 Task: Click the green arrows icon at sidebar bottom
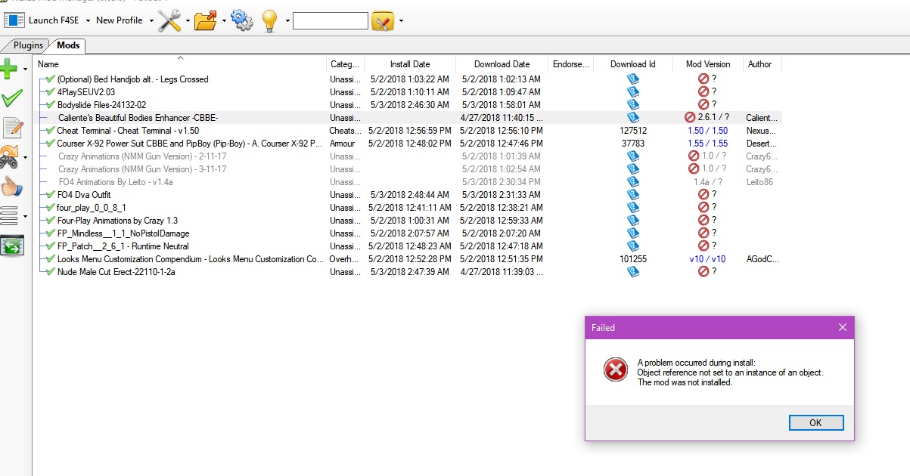pyautogui.click(x=12, y=246)
